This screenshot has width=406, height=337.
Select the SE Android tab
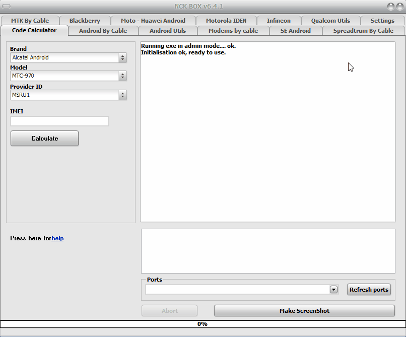pos(296,31)
